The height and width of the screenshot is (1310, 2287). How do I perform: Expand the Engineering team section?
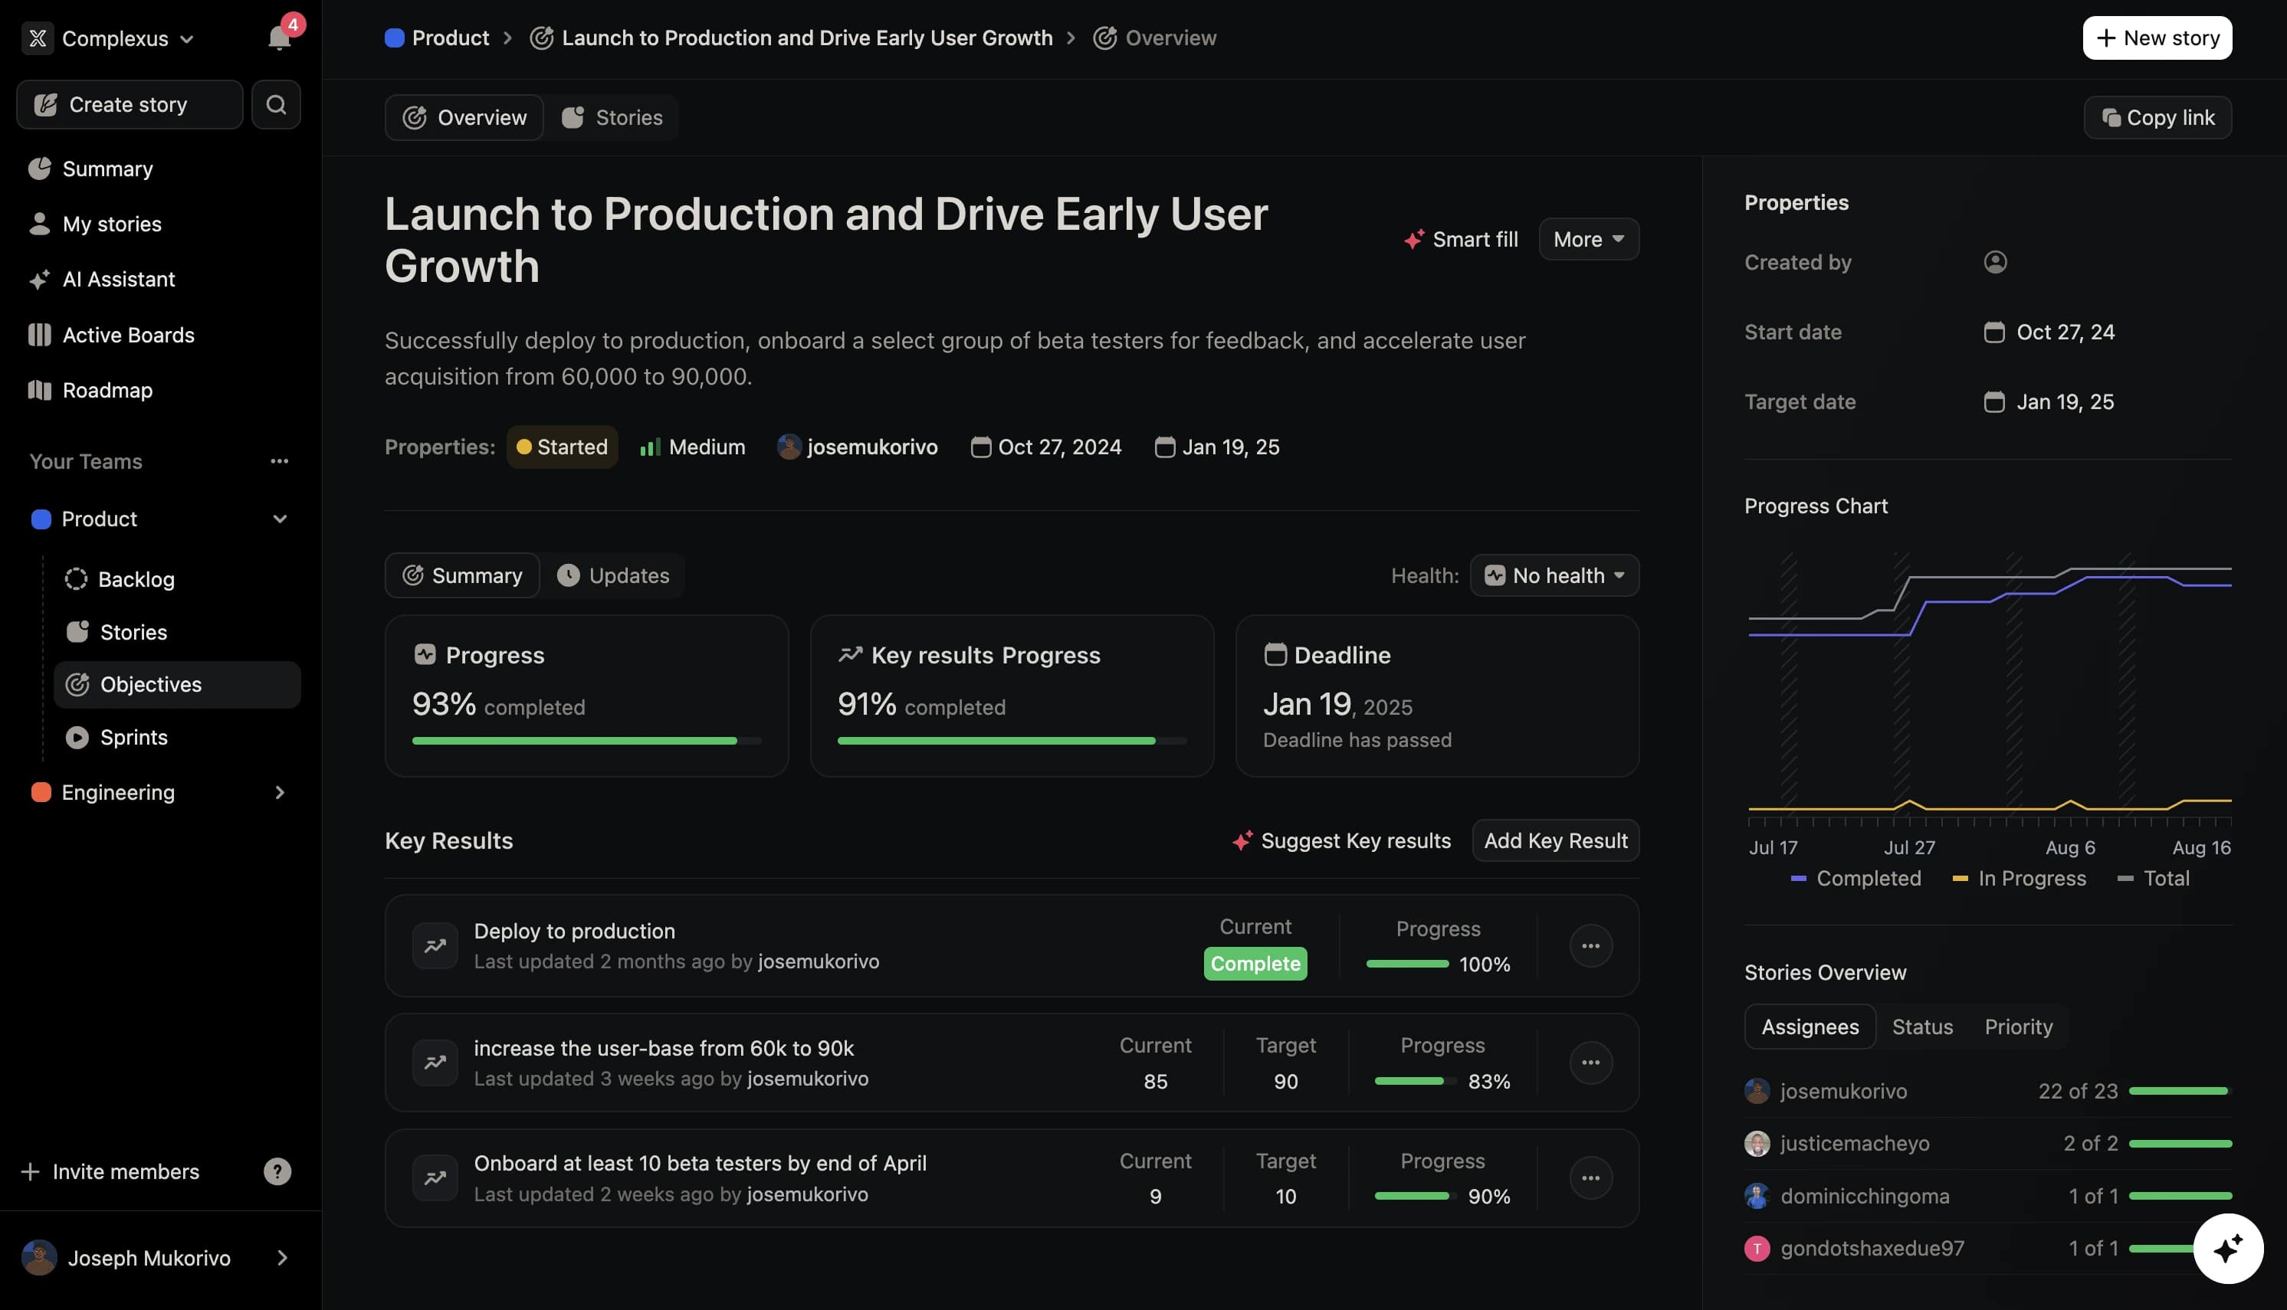[x=279, y=793]
